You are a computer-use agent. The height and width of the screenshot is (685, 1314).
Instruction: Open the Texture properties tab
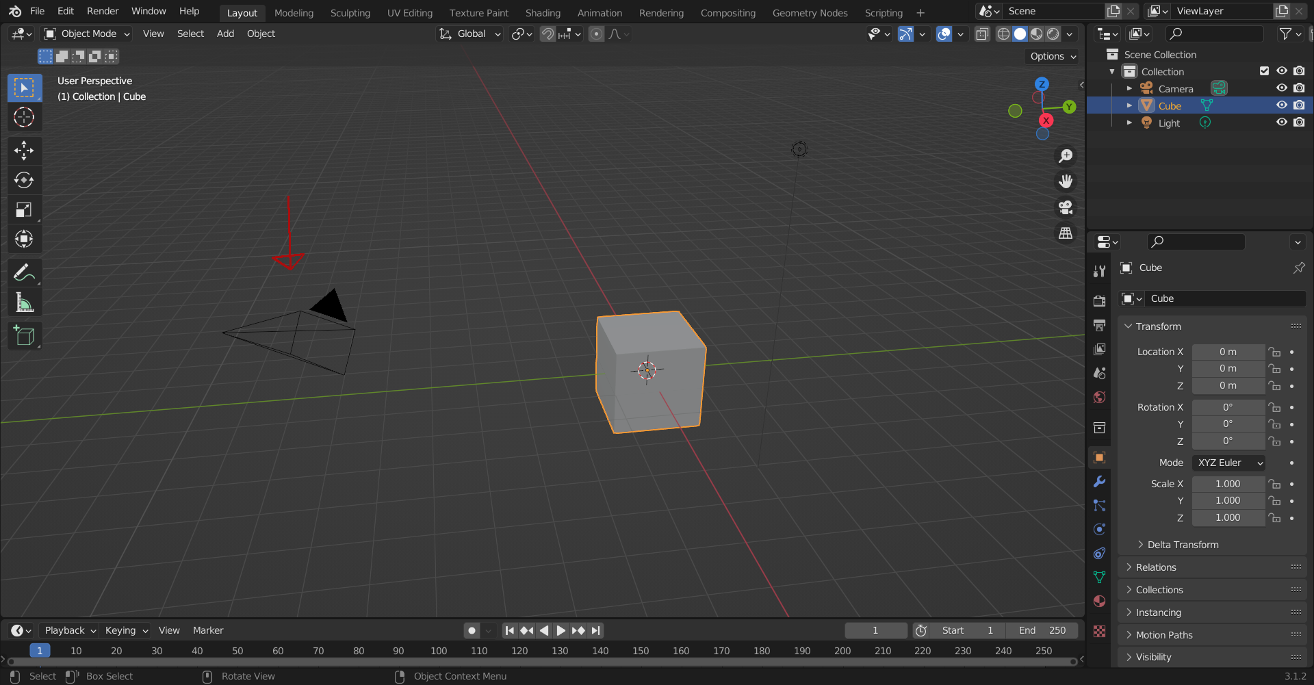coord(1099,631)
